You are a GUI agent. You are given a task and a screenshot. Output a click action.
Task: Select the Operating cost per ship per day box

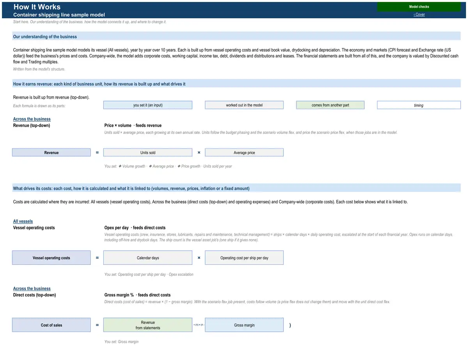[x=244, y=258]
